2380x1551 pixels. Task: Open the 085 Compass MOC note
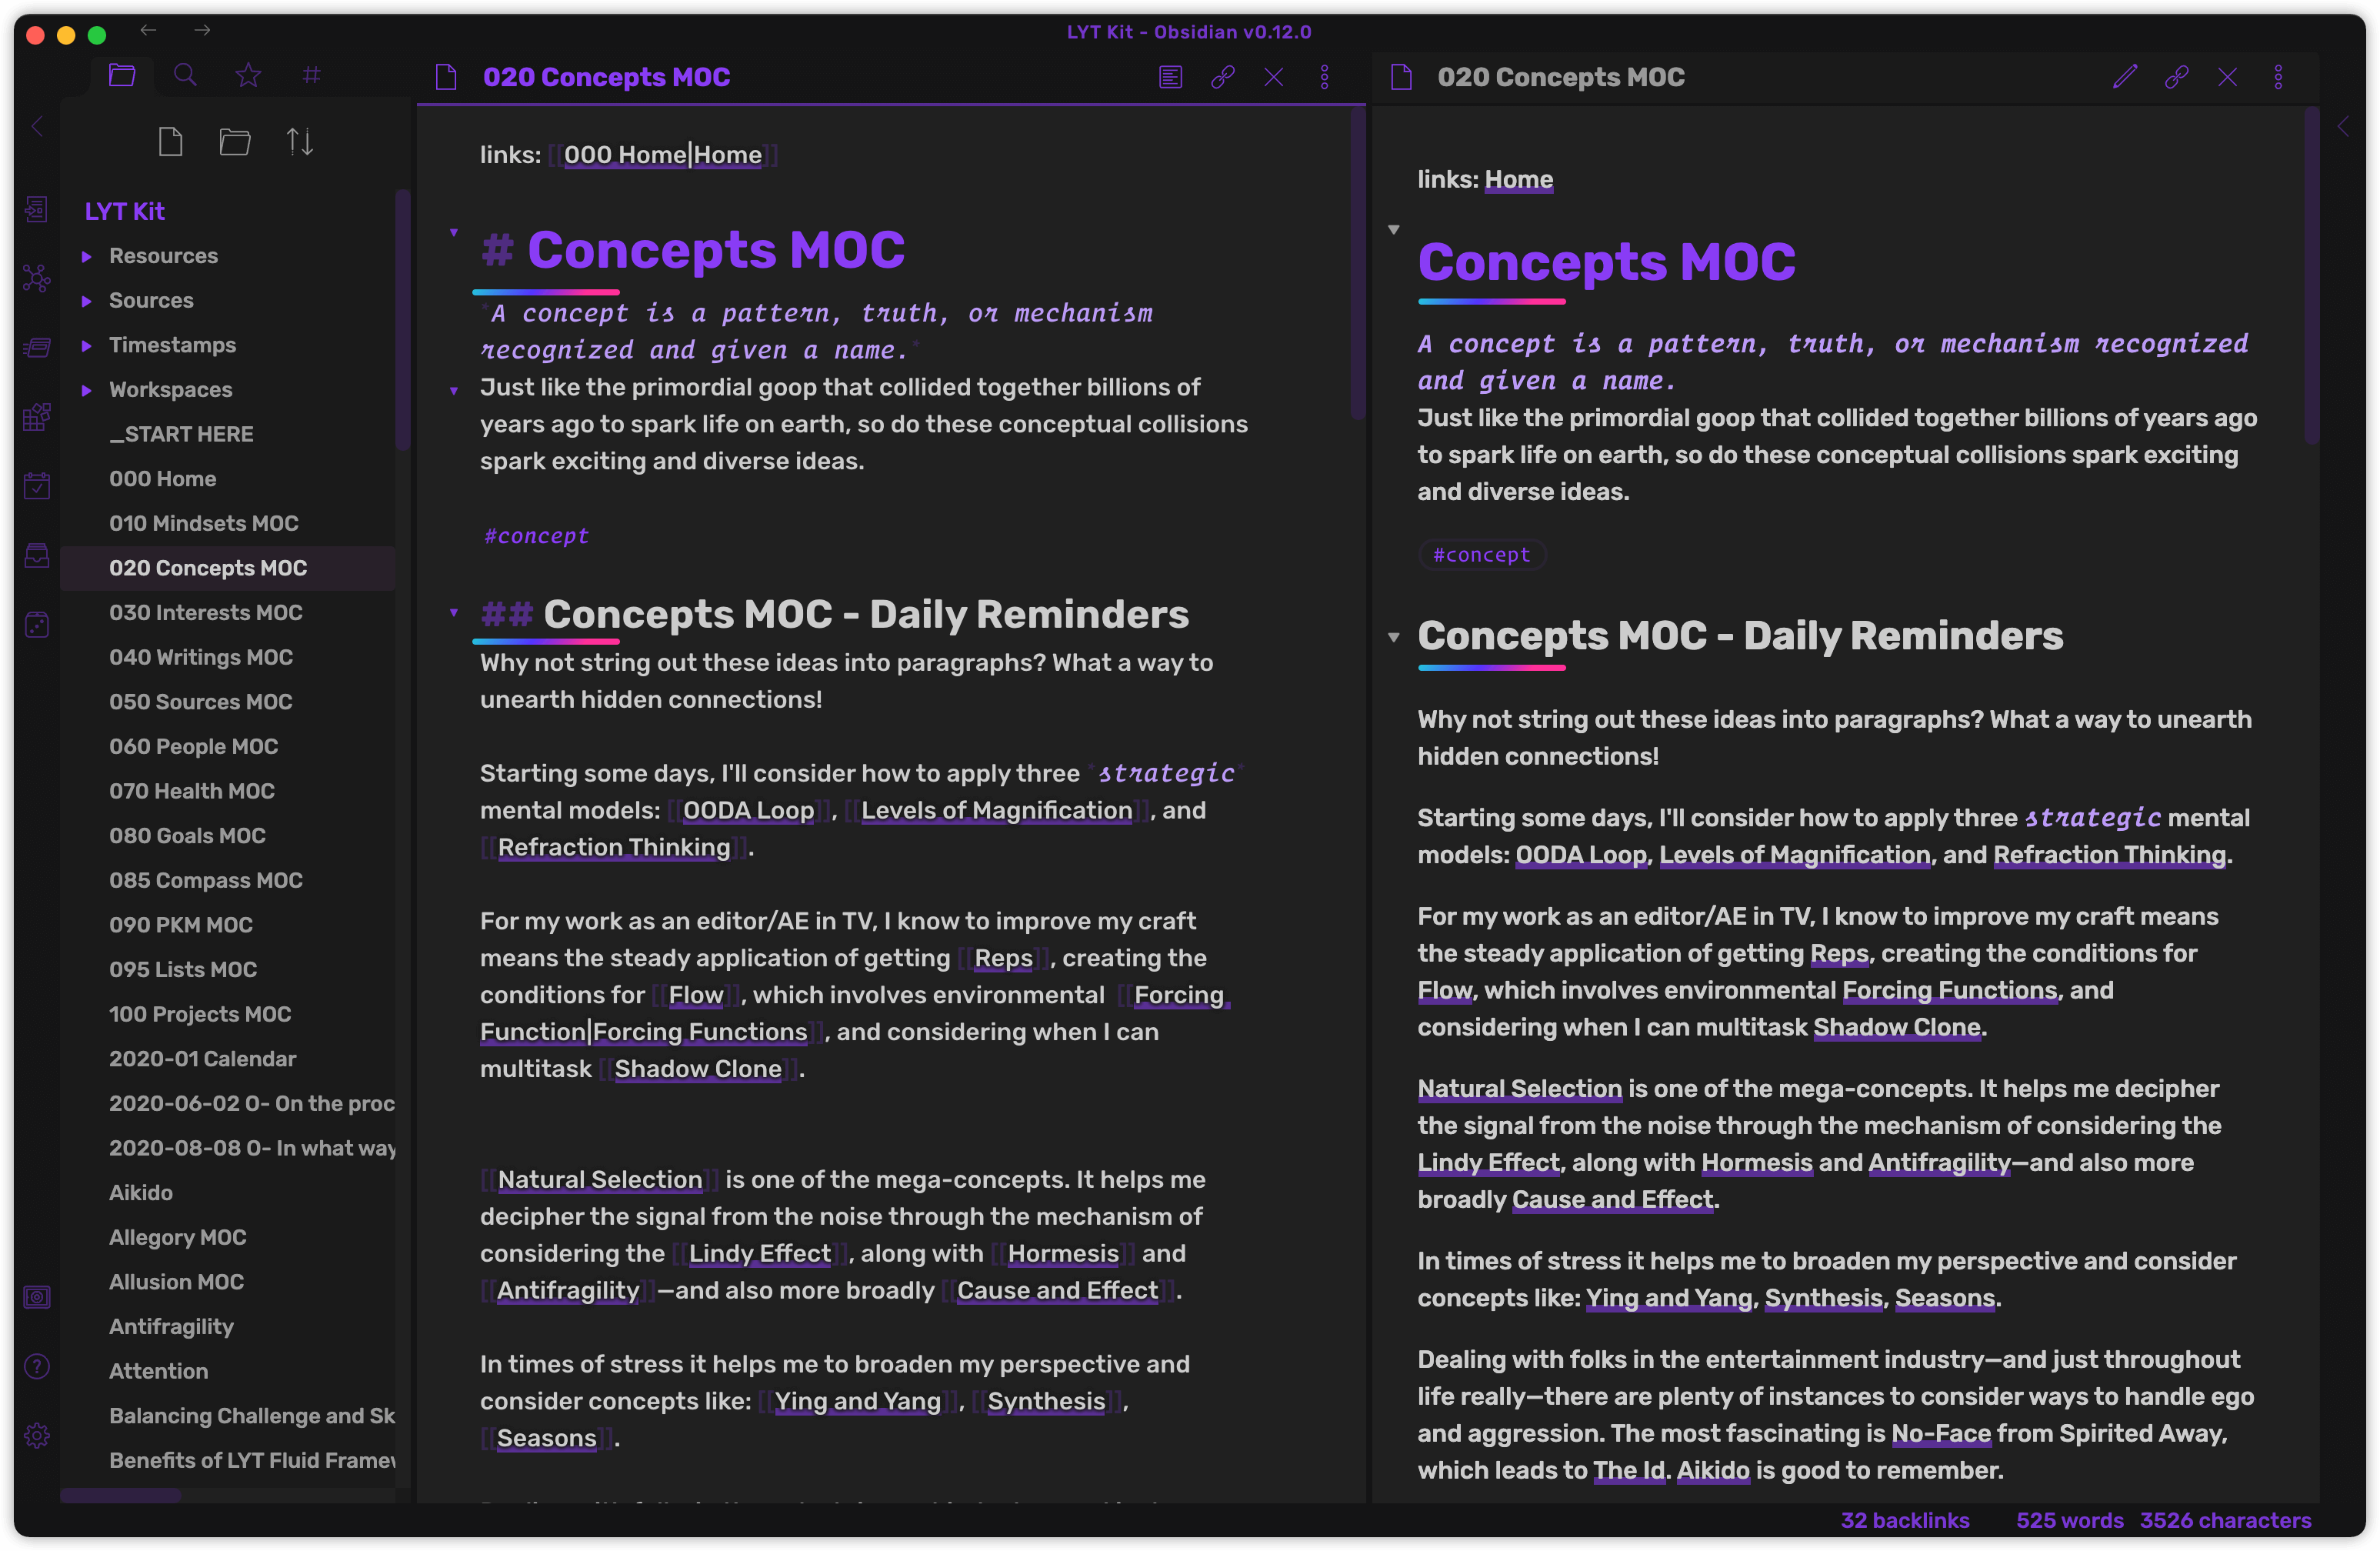(x=205, y=880)
